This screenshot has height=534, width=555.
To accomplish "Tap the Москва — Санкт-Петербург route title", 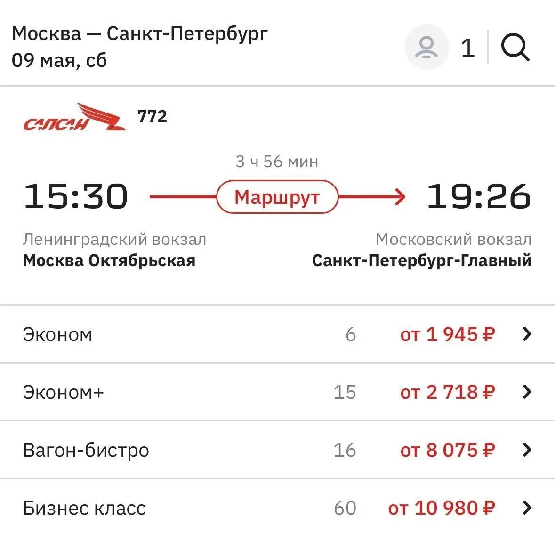I will click(140, 34).
